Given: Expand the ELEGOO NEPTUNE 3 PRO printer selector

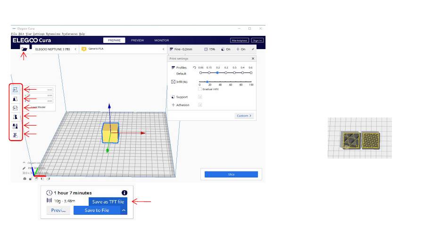Looking at the screenshot, I should (75, 49).
